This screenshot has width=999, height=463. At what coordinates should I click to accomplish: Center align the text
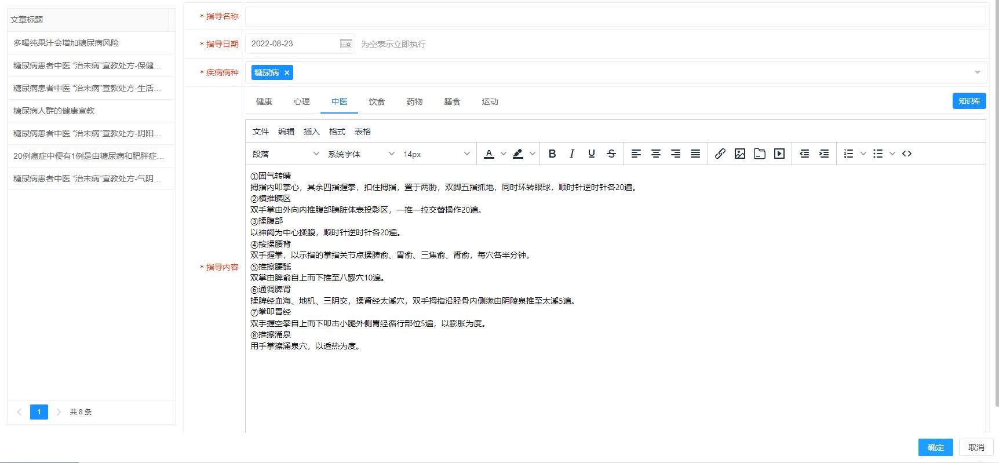(656, 154)
